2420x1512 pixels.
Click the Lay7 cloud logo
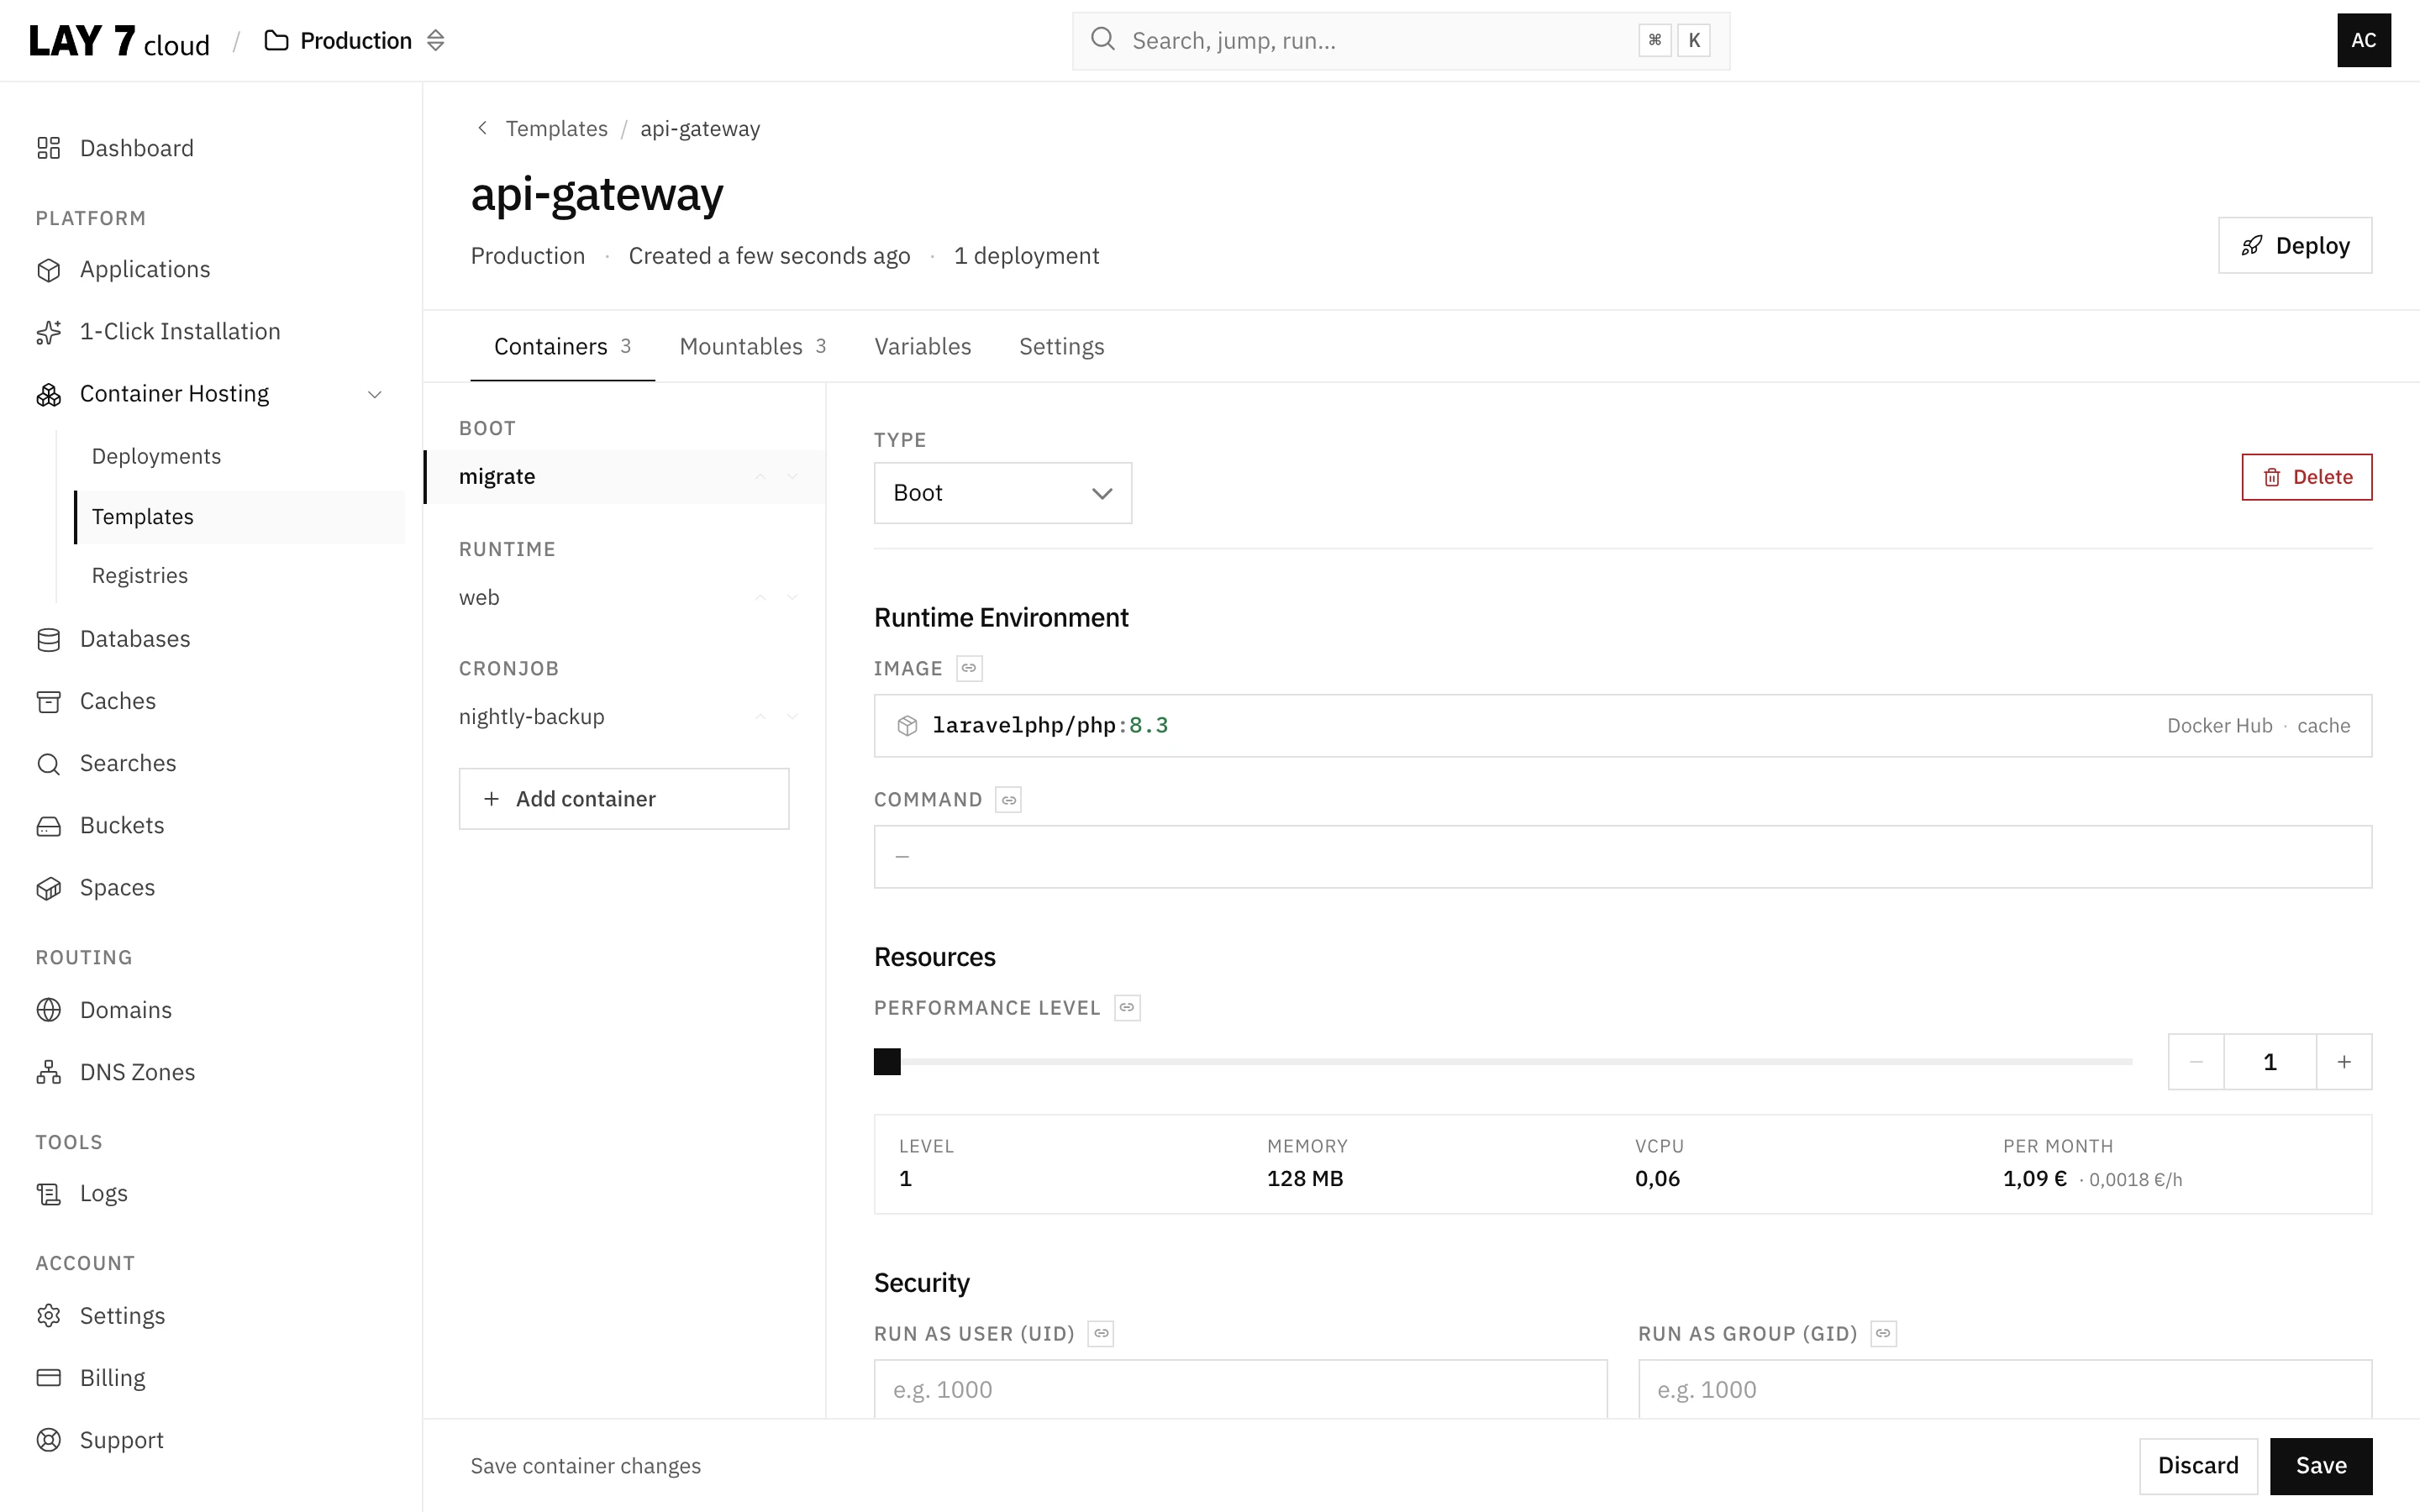point(119,41)
